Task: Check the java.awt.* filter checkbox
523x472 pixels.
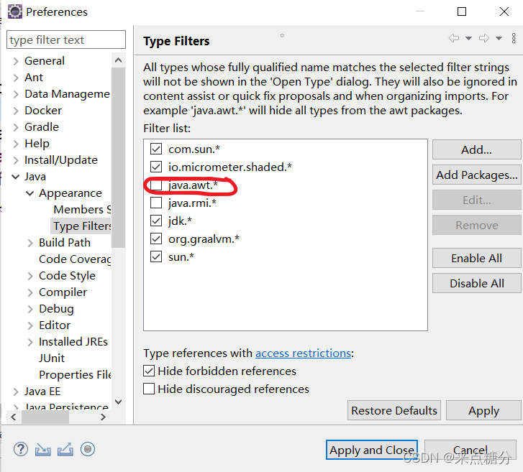Action: (156, 185)
